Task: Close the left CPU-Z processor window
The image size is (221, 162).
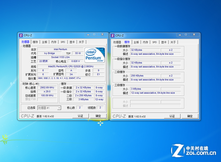Action: [x=102, y=34]
